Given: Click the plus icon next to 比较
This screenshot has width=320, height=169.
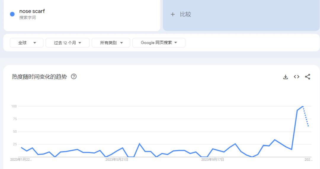Looking at the screenshot, I should [173, 14].
